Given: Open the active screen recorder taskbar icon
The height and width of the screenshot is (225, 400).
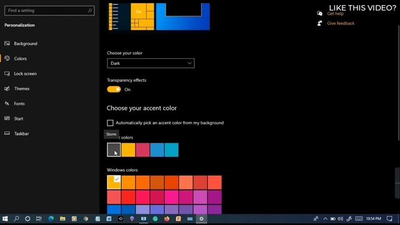Looking at the screenshot, I should [144, 219].
